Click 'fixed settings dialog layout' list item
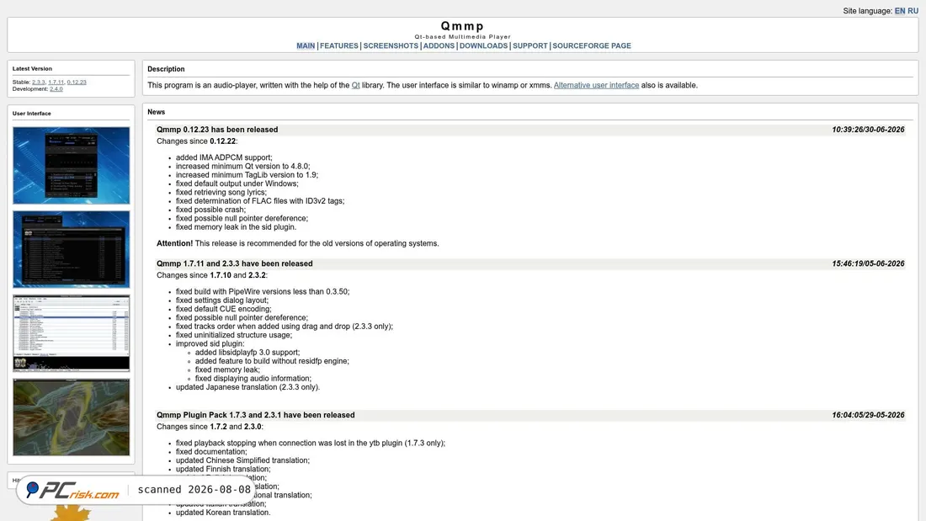The image size is (926, 521). pos(221,300)
